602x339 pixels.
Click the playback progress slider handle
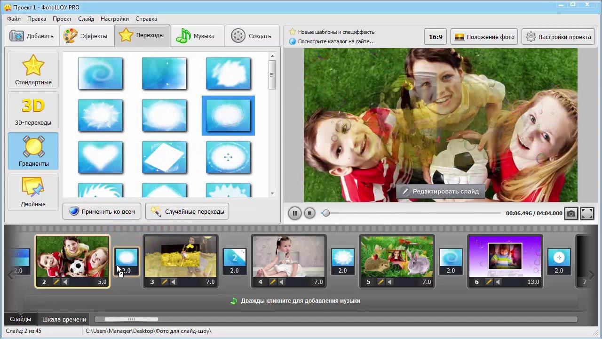coord(325,213)
